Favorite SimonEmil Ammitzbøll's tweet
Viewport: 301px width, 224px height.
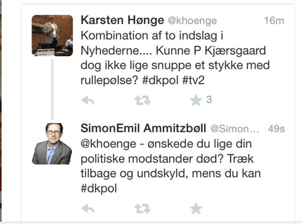tap(196, 208)
